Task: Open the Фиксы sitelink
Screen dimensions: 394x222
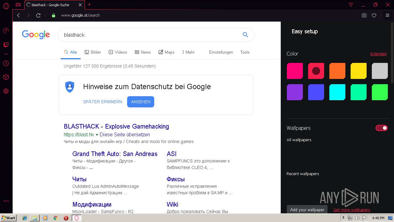Action: point(175,179)
